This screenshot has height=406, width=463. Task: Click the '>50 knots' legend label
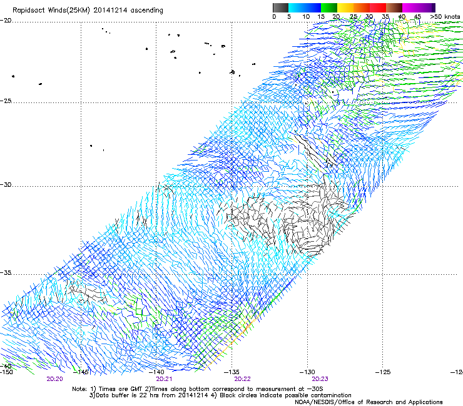coord(445,17)
